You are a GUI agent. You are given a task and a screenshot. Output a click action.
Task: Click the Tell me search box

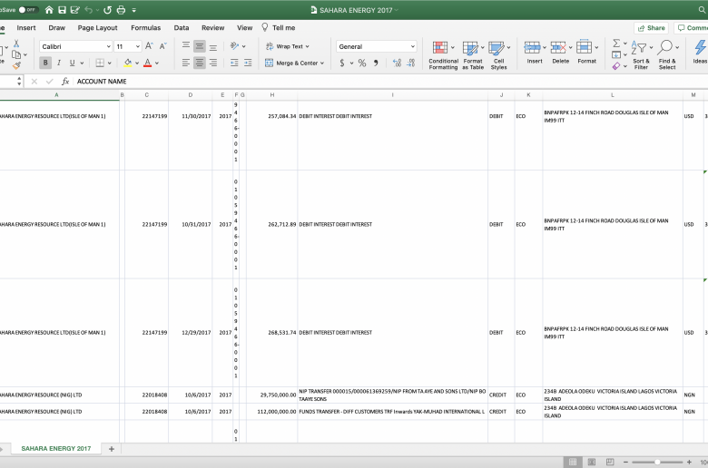[x=279, y=27]
